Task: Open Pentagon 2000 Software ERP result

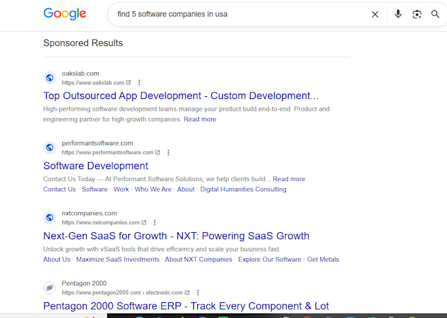Action: tap(186, 306)
